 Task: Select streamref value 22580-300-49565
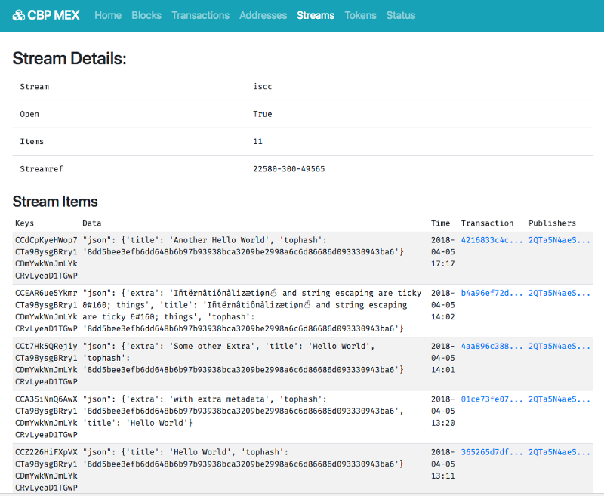point(289,168)
